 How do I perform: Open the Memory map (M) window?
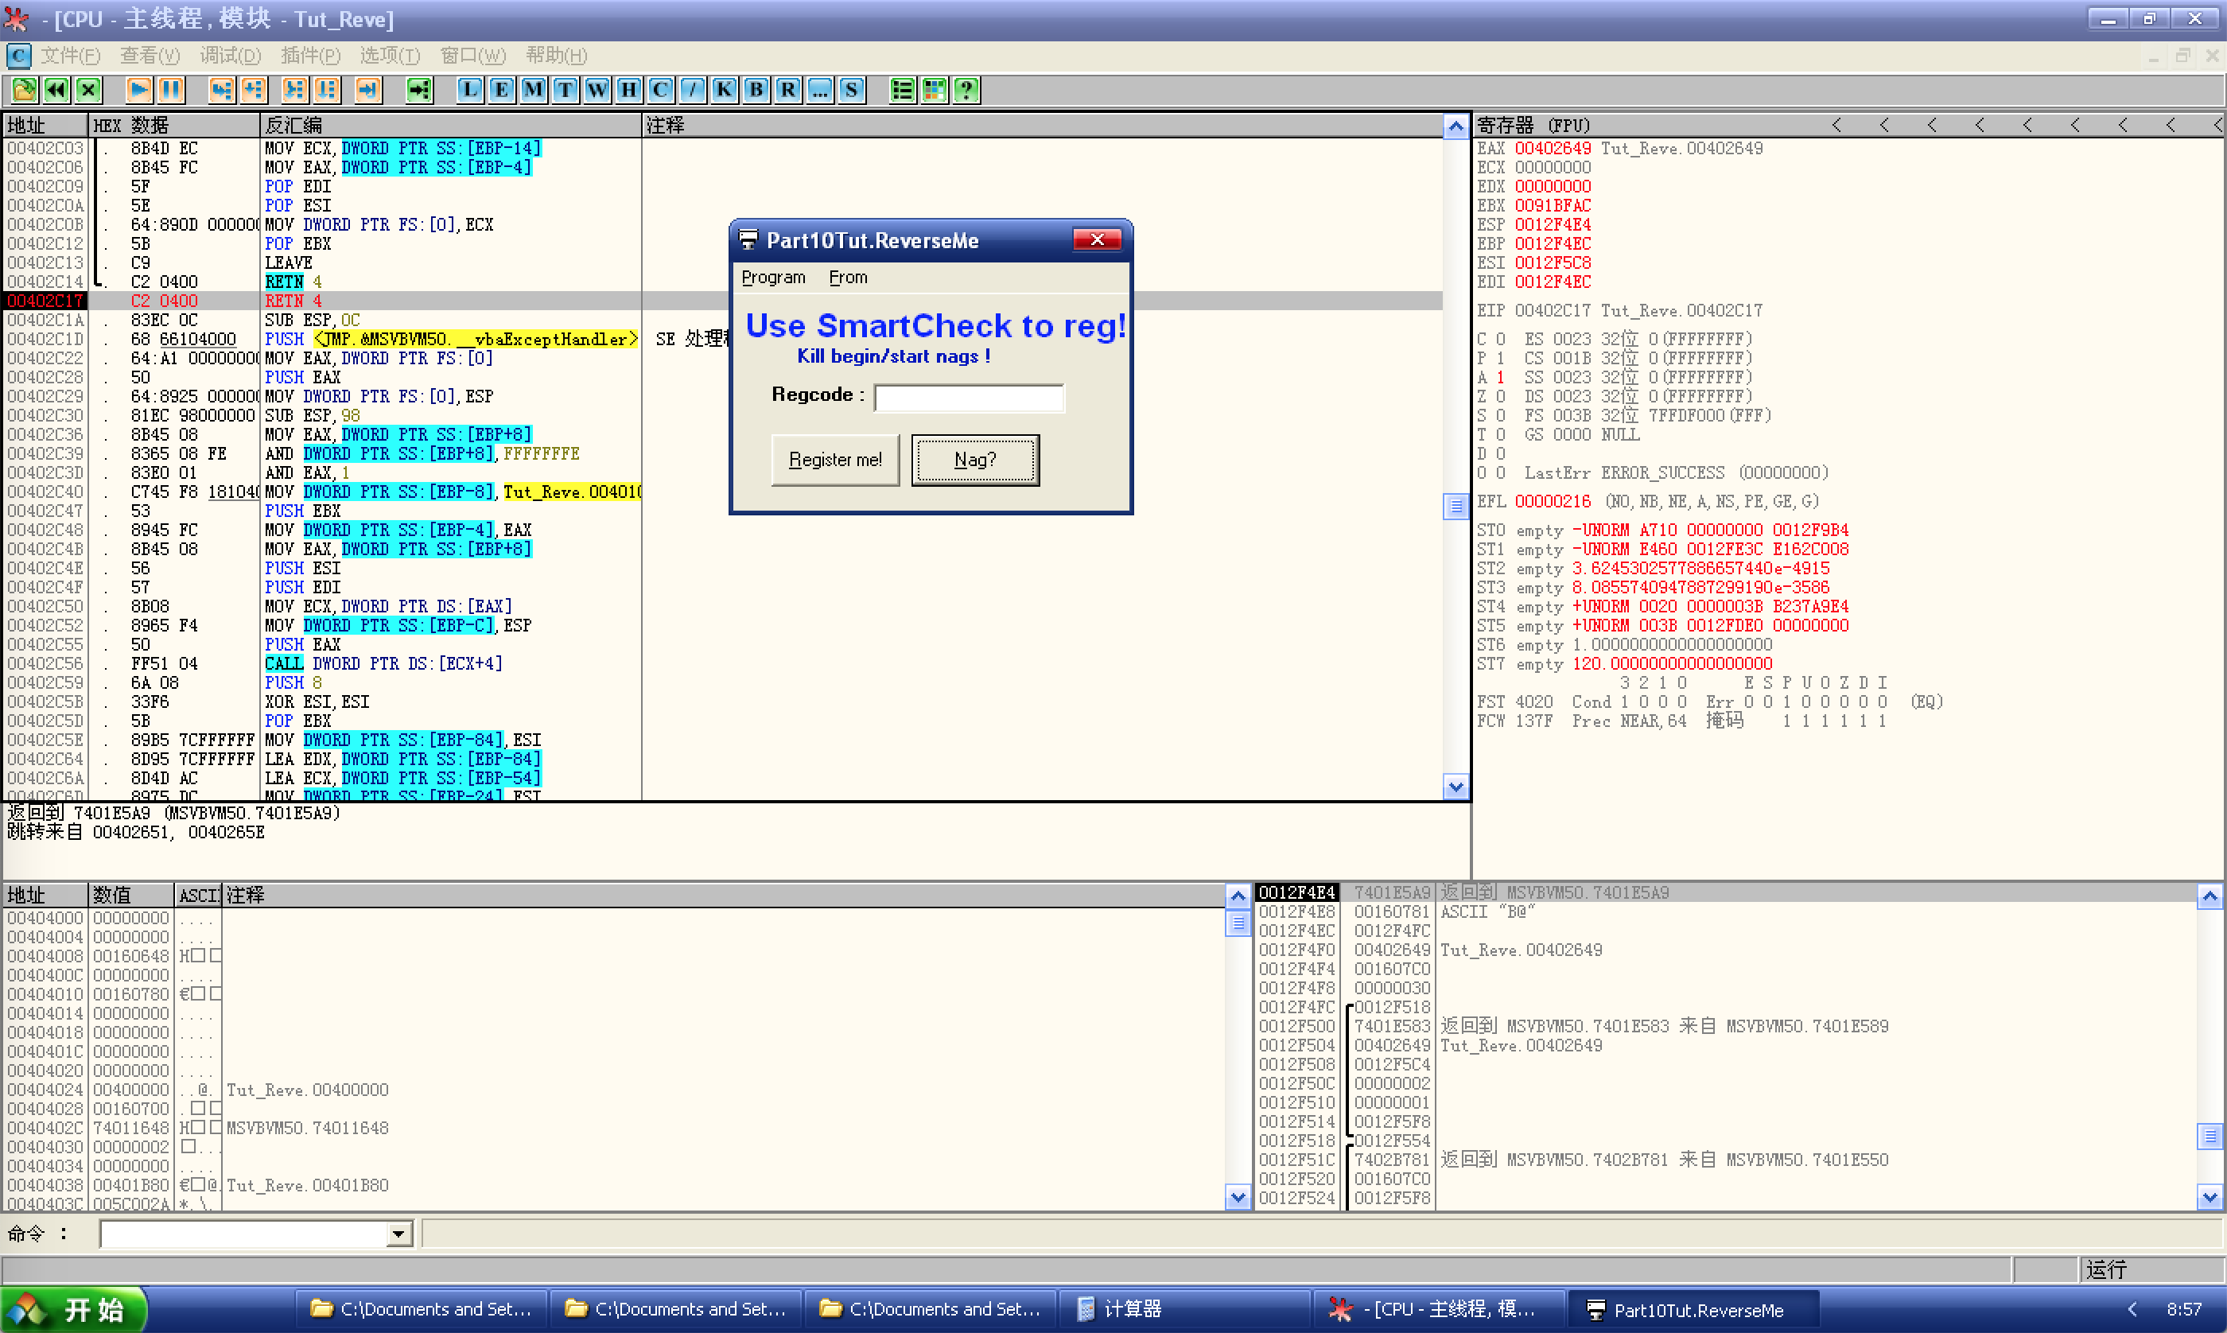coord(534,90)
